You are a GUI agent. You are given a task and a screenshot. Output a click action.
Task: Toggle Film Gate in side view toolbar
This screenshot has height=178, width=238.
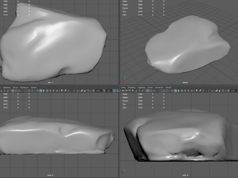pyautogui.click(x=151, y=90)
